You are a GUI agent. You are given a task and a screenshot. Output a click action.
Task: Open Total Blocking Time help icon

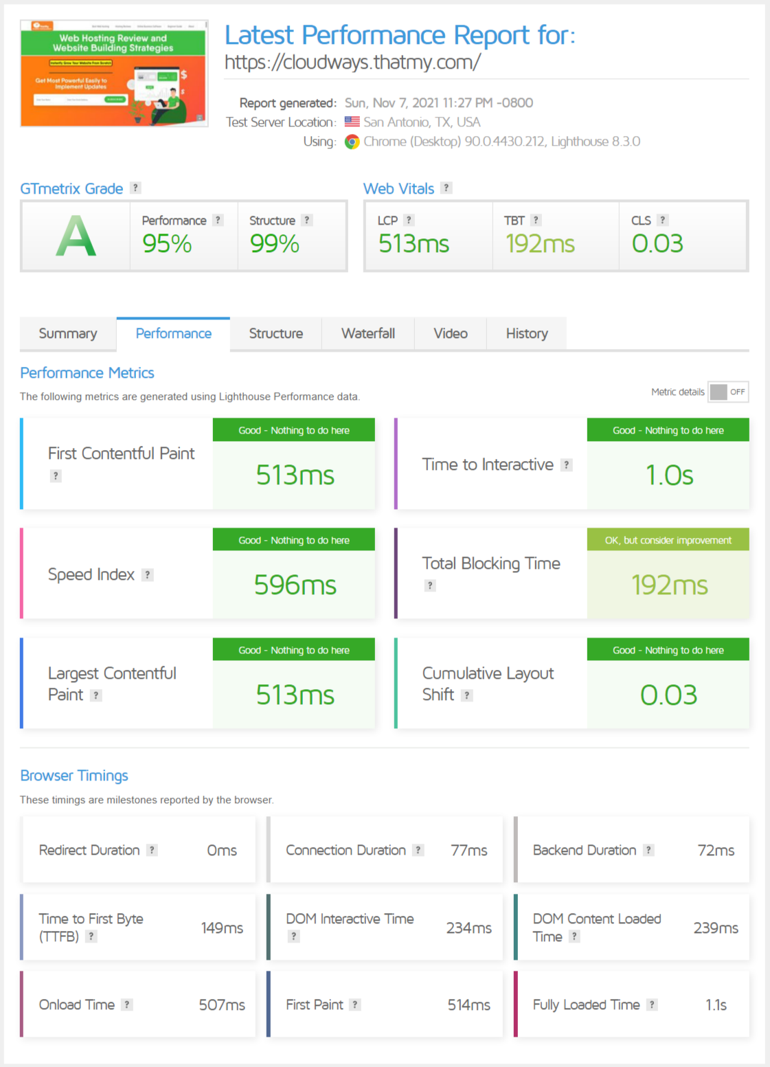tap(430, 585)
